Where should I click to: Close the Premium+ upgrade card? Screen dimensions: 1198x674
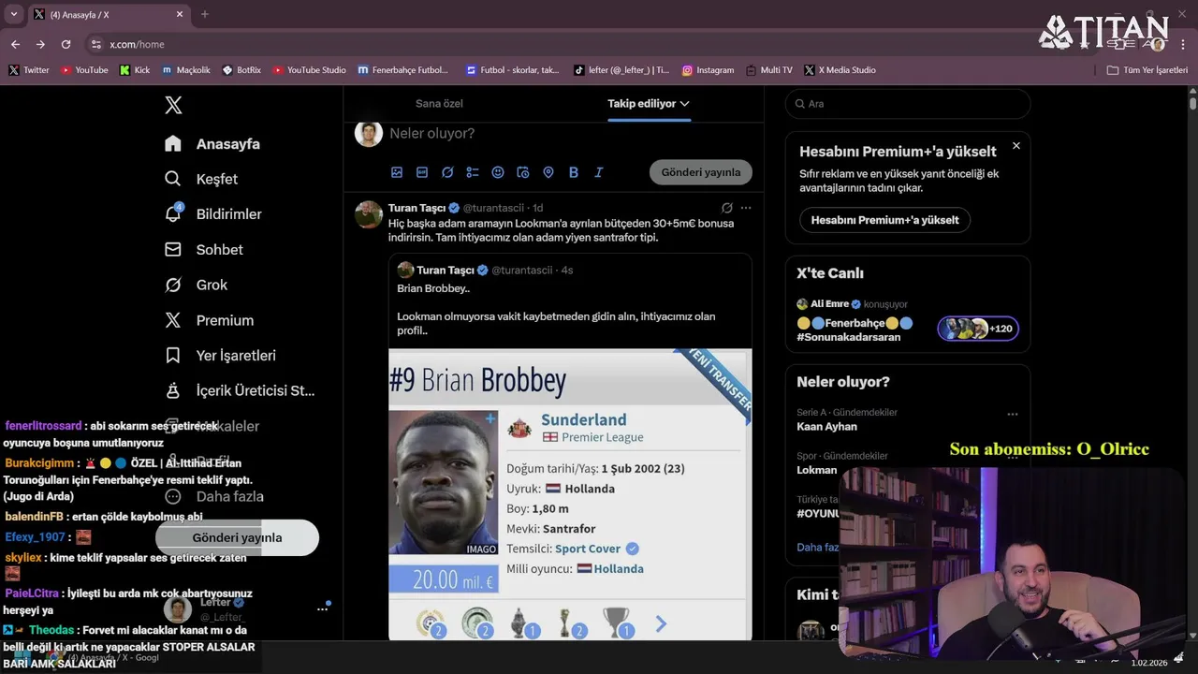tap(1016, 146)
